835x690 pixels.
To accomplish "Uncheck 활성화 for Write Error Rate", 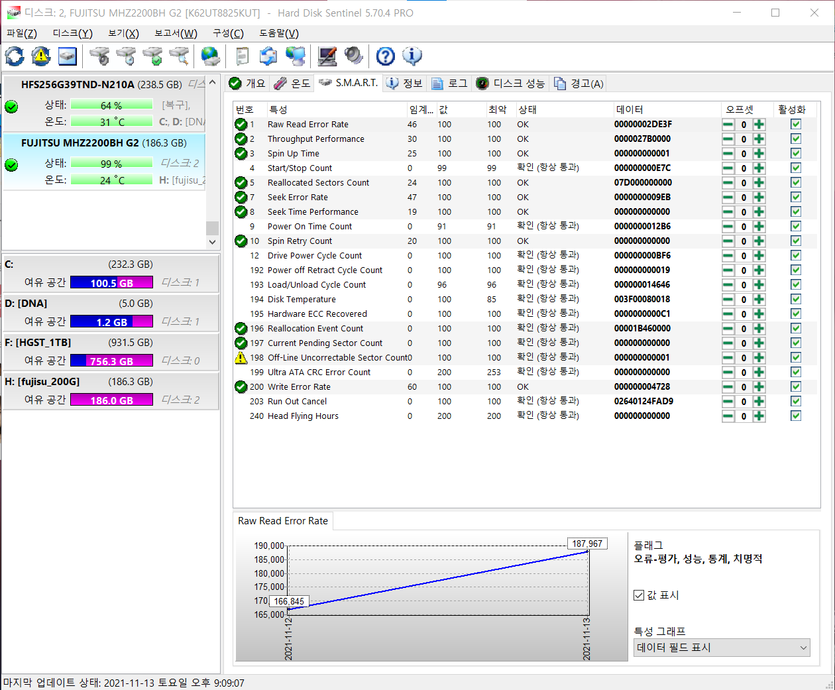I will [796, 387].
